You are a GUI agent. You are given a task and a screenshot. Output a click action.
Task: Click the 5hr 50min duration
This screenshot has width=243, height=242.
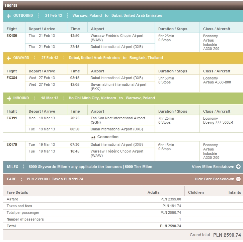(x=166, y=78)
